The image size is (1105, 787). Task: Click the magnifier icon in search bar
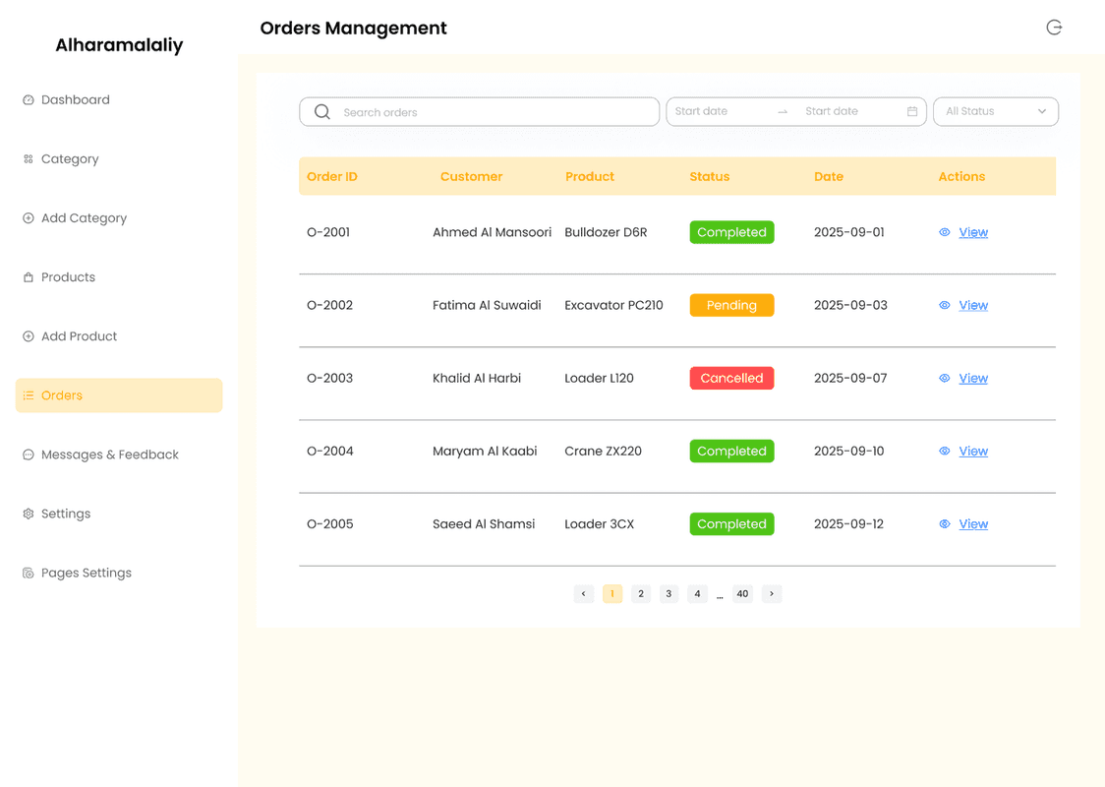(x=322, y=112)
